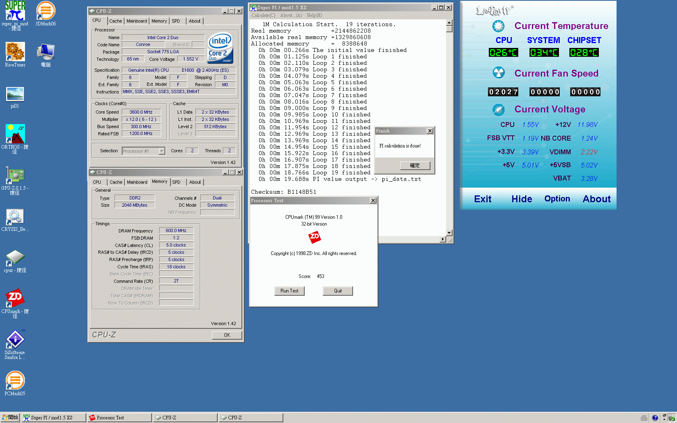Viewport: 677px width, 423px height.
Task: Click the CPU temperature 026°C display
Action: [503, 52]
